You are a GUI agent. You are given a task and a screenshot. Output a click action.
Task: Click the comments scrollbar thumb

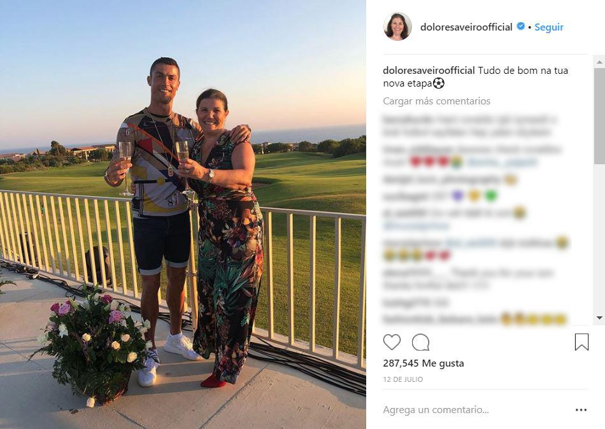point(600,116)
